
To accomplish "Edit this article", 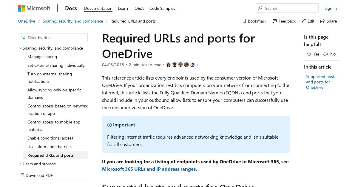I will [308, 21].
